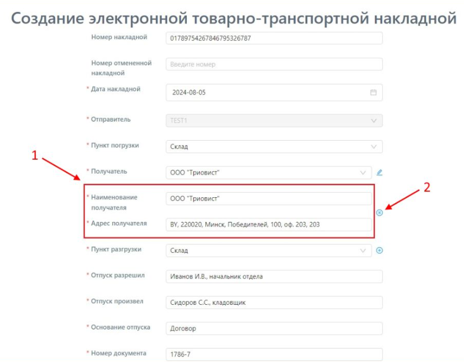464x362 pixels.
Task: Click the Пункт разгрузки field label
Action: [116, 249]
